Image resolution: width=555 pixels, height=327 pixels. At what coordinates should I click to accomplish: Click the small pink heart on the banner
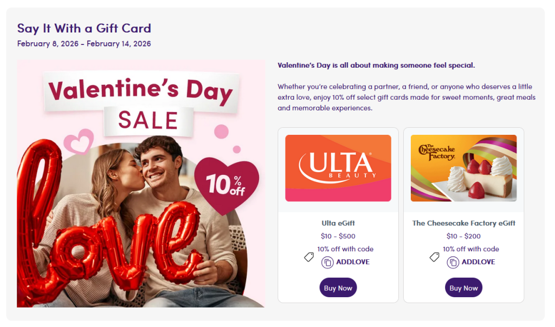tap(80, 143)
